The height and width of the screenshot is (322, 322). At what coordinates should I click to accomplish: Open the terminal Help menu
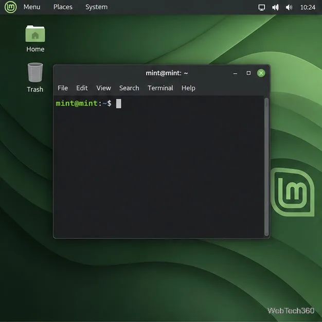188,88
